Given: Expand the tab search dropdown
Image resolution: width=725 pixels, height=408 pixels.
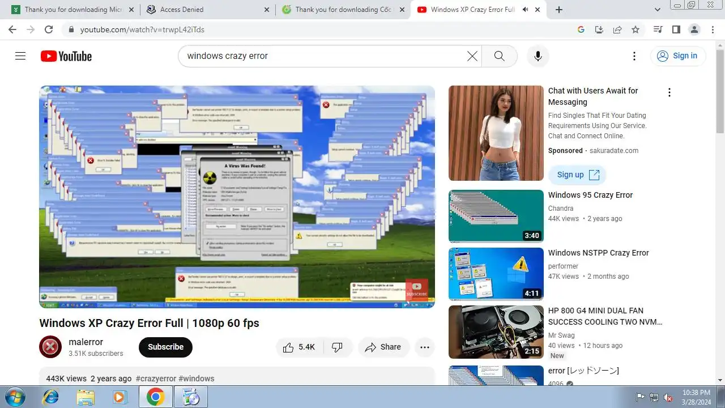Looking at the screenshot, I should click(658, 10).
